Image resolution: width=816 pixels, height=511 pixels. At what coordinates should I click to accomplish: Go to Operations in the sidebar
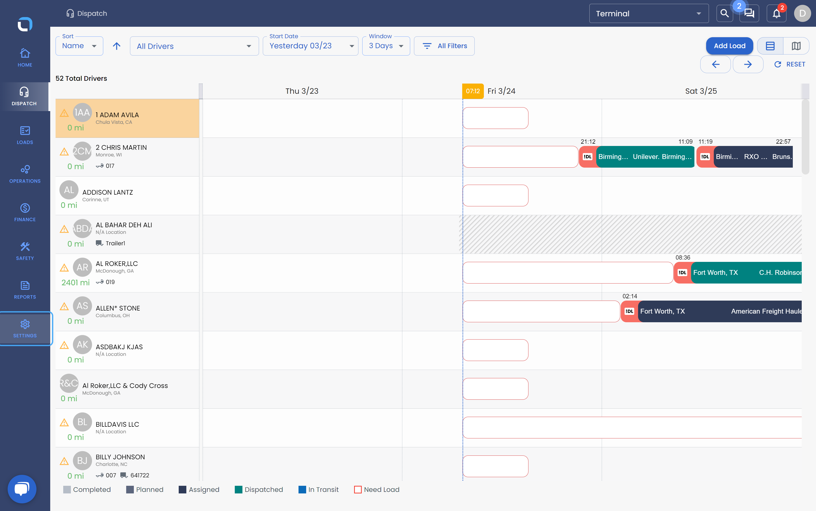tap(25, 174)
